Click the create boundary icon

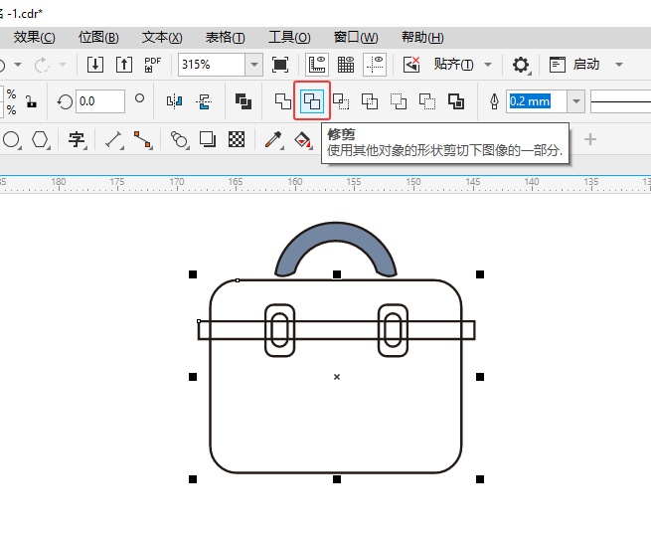tap(456, 101)
